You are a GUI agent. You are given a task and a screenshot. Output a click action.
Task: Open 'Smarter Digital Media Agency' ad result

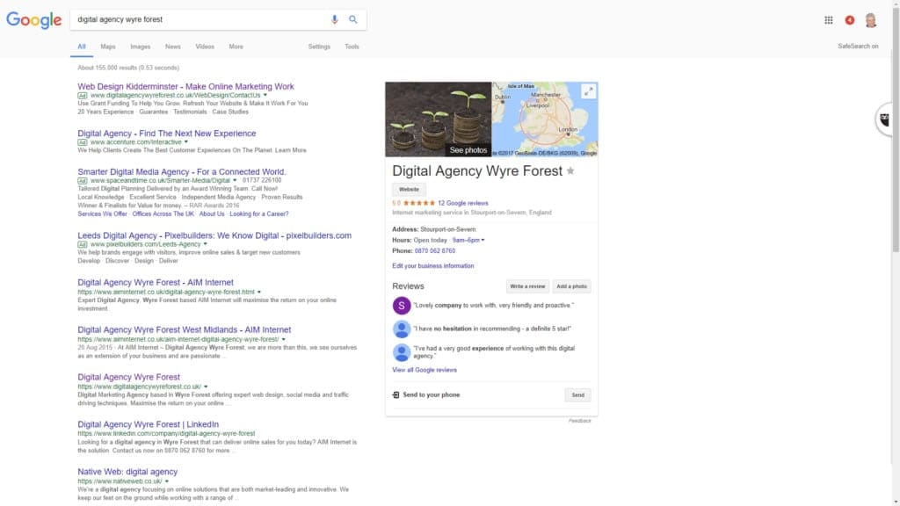point(182,171)
